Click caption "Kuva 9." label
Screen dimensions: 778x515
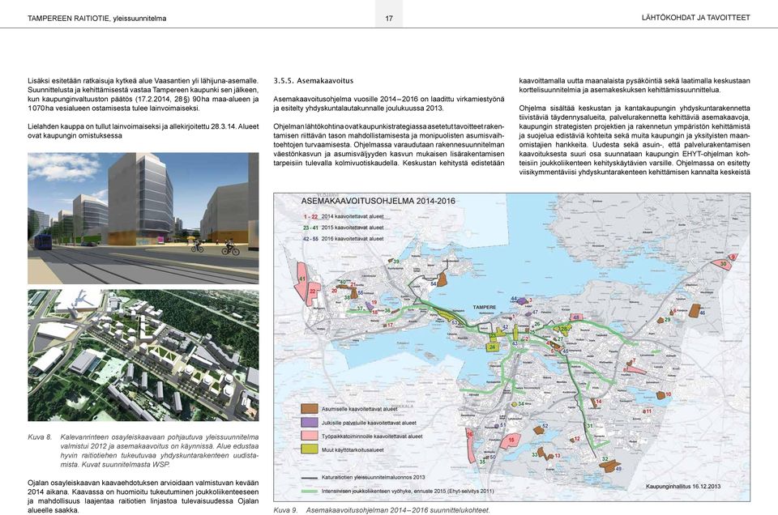(x=285, y=510)
